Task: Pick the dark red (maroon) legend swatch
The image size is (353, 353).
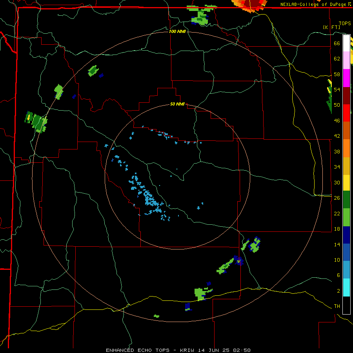Action: tap(346, 96)
